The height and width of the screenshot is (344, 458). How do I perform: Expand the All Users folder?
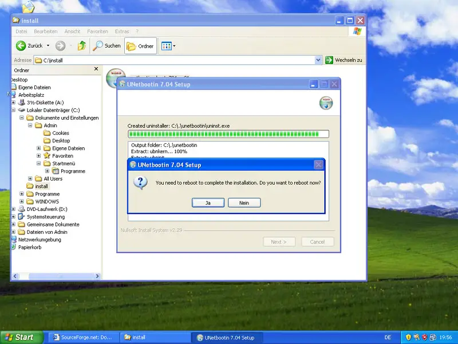30,178
